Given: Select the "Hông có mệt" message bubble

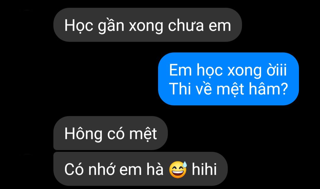Looking at the screenshot, I should click(110, 133).
